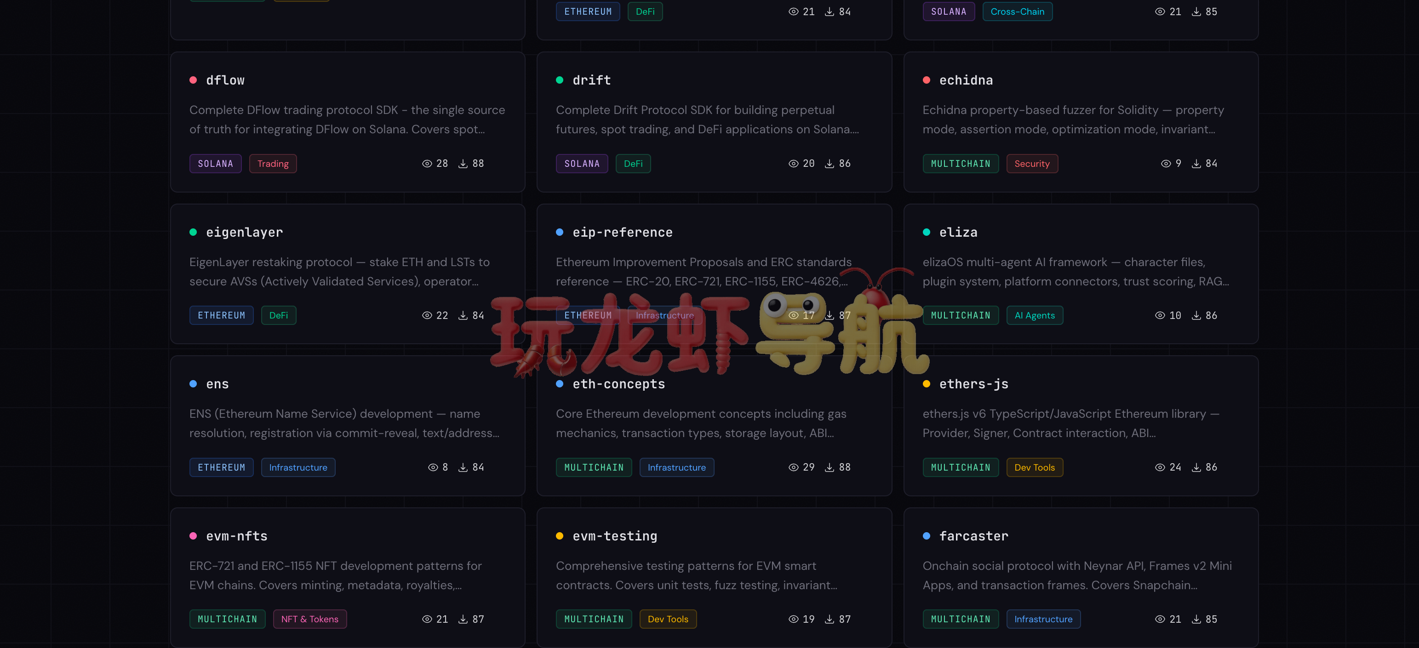Click the DeFi tag on drift card
The width and height of the screenshot is (1419, 648).
(633, 164)
